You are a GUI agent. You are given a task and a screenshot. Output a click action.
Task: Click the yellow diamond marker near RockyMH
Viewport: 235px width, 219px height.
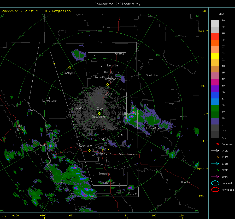coord(70,68)
